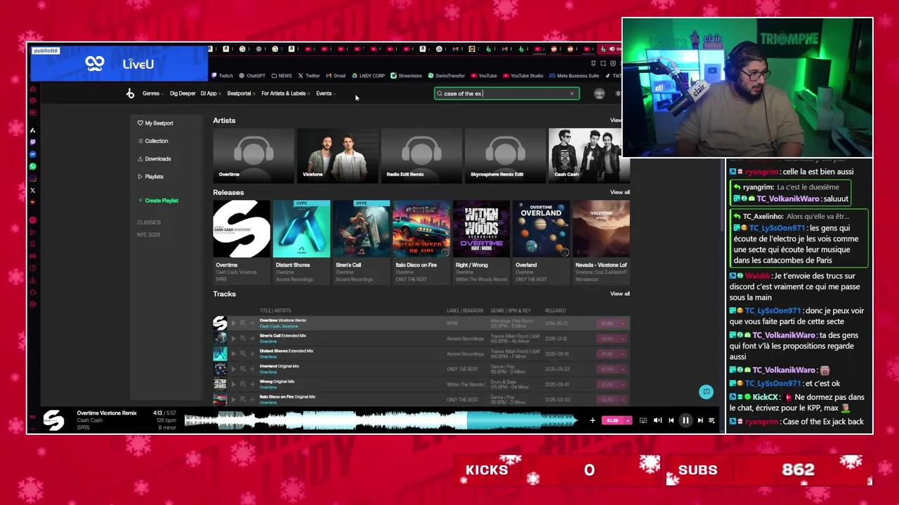
Task: Focus the search field with 'case of the ex'
Action: tap(506, 93)
